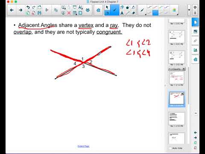Viewport: 205px width, 154px height.
Task: Click the words "Adjacent Angles" in the text
Action: (x=38, y=25)
